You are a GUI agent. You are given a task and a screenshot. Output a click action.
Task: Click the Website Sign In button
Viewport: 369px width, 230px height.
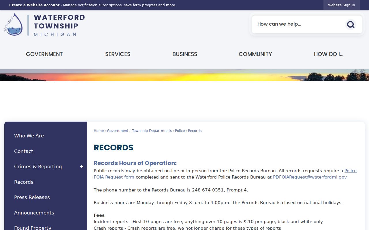(x=341, y=5)
